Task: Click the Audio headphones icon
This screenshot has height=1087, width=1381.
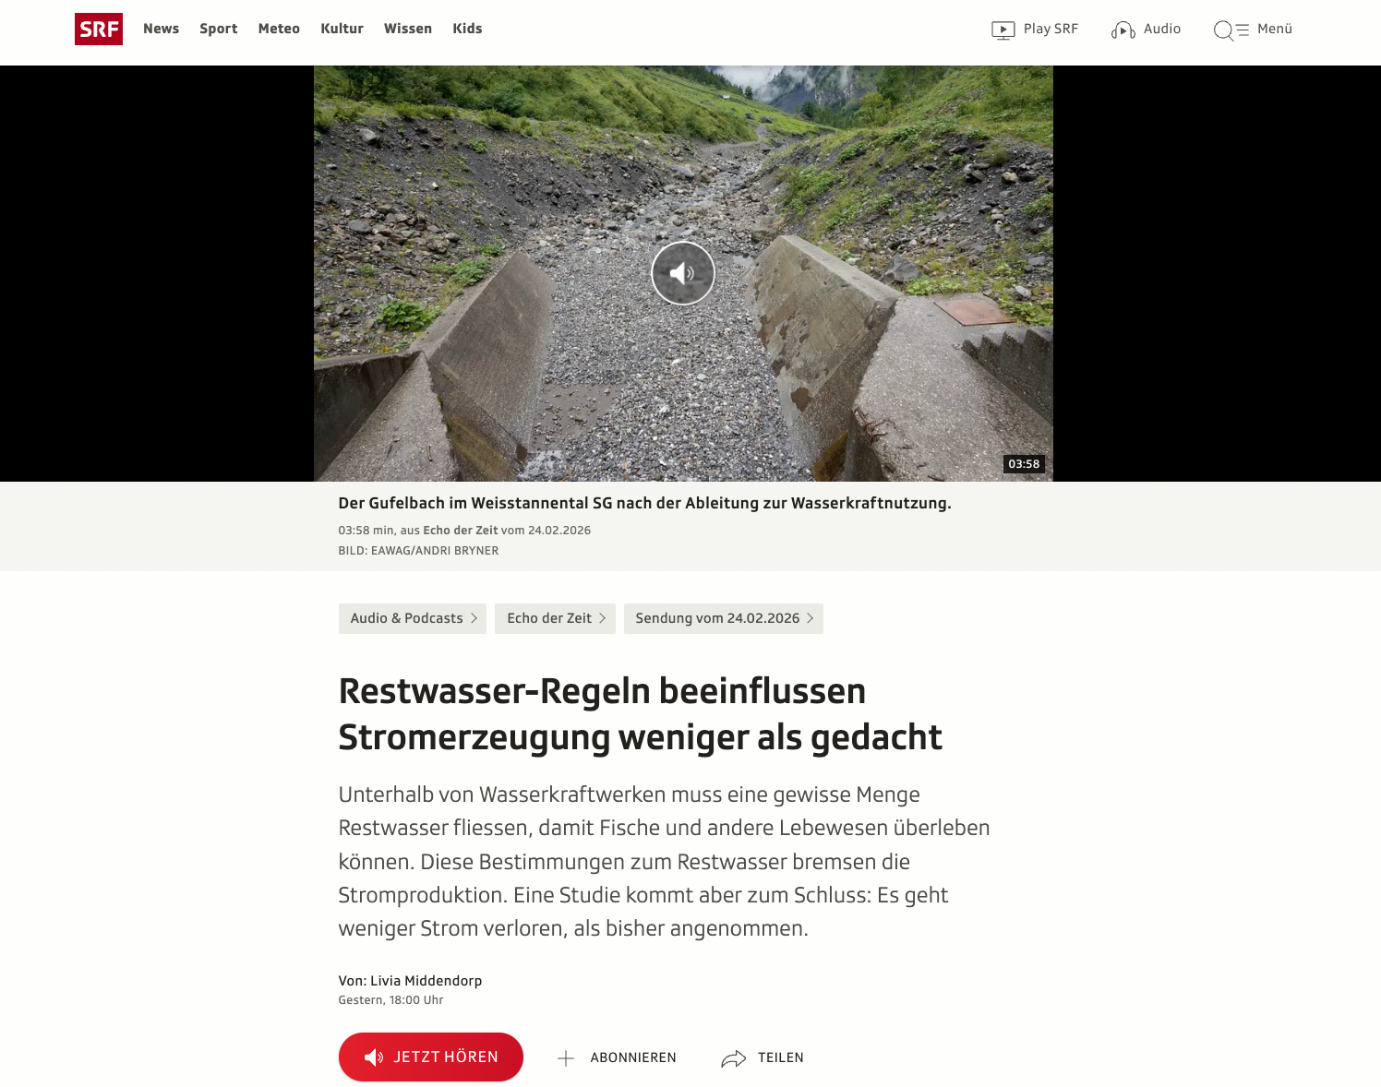Action: click(x=1123, y=30)
